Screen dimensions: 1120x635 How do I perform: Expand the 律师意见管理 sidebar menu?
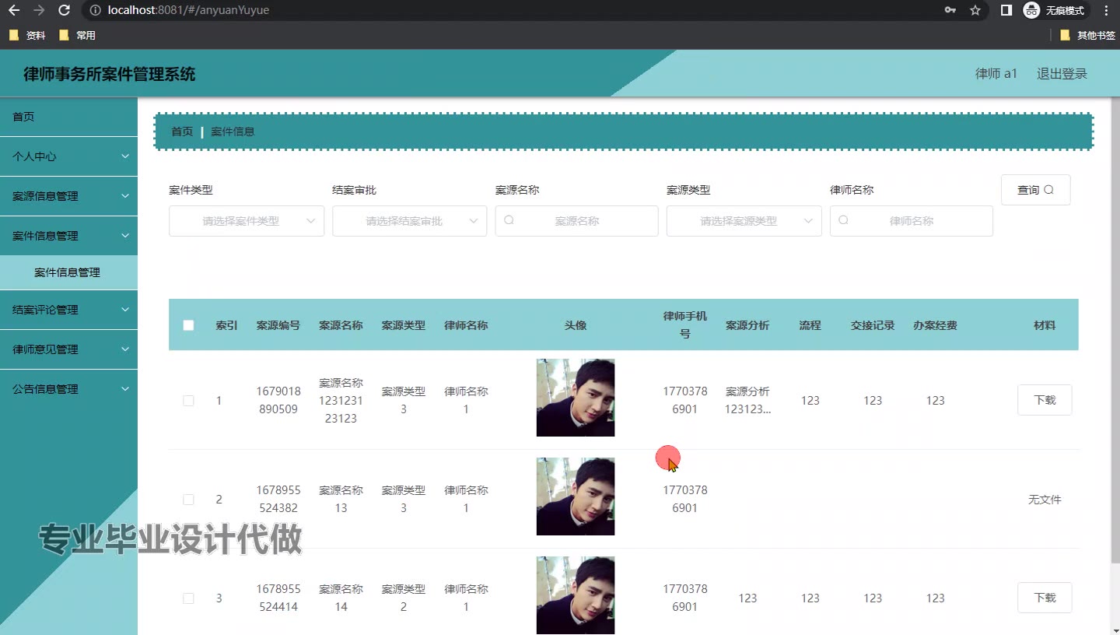pos(68,349)
